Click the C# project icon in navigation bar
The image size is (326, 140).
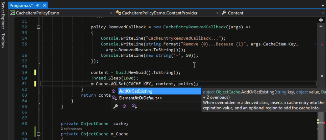[x=13, y=13]
